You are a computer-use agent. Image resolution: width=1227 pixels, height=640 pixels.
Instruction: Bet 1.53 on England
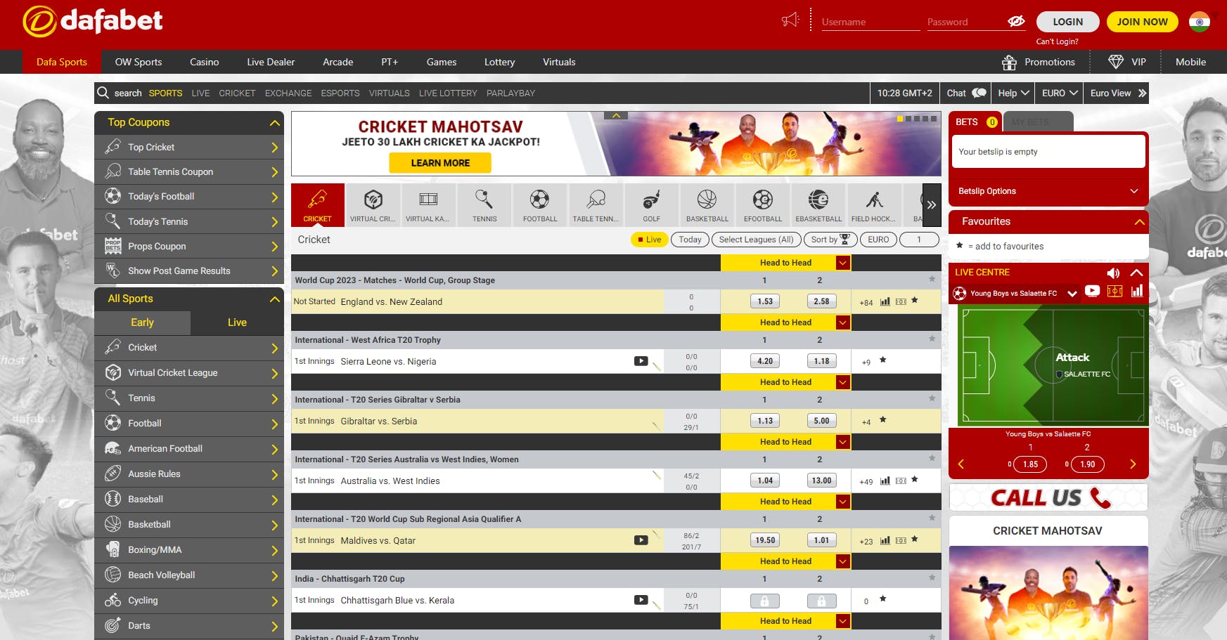[x=765, y=301]
